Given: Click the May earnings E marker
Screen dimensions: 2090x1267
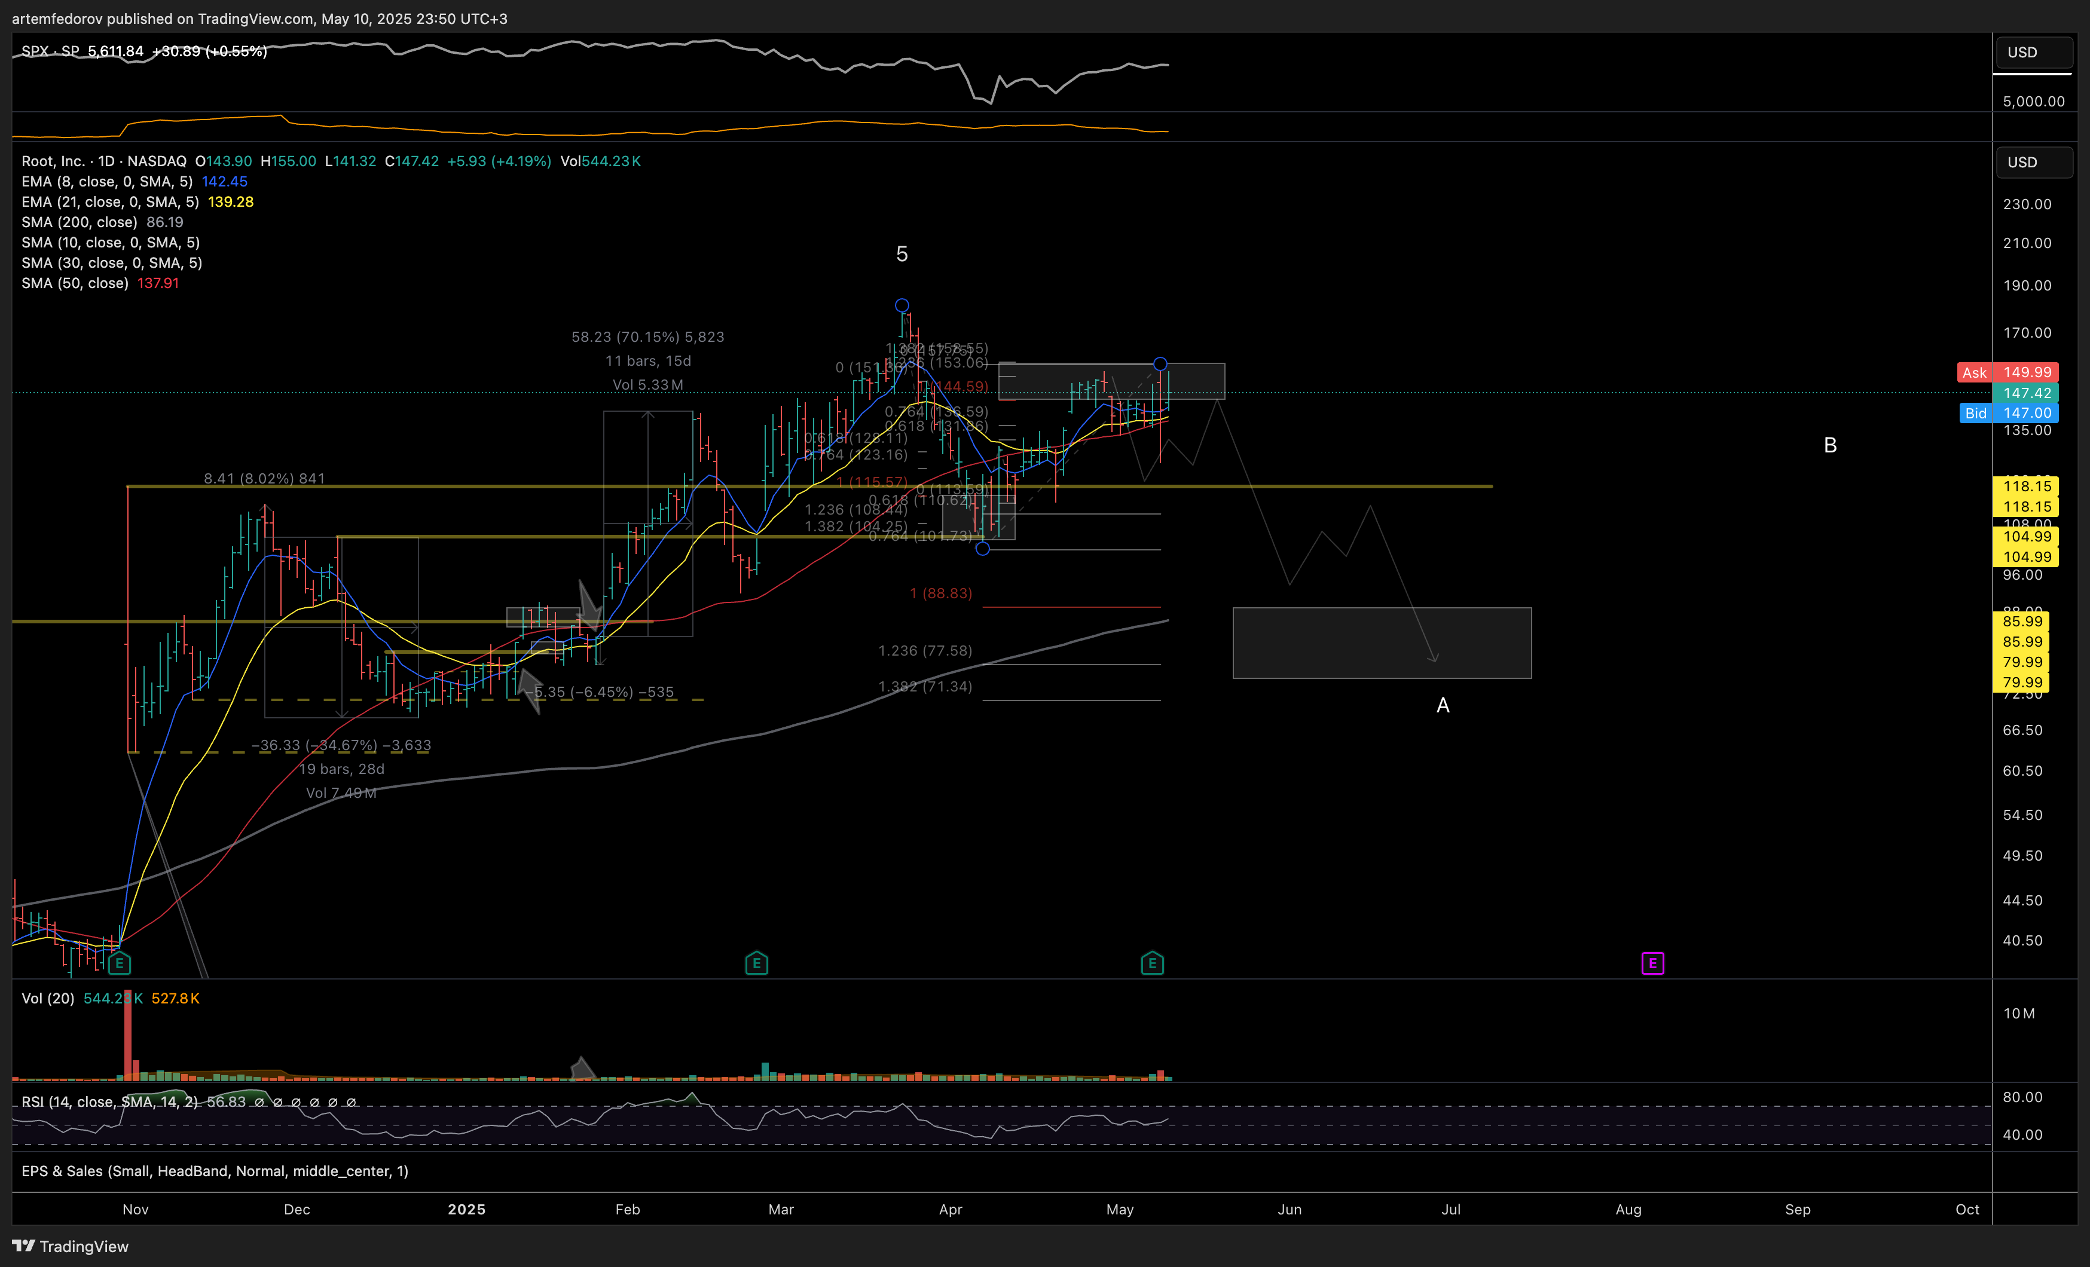Looking at the screenshot, I should pos(1152,963).
